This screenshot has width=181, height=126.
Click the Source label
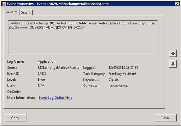(13, 68)
